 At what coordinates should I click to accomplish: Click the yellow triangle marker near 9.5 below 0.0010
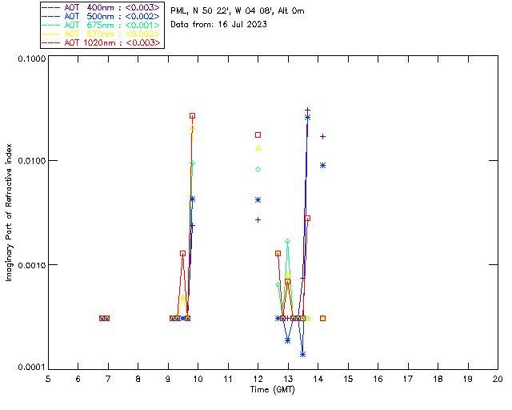(x=183, y=297)
